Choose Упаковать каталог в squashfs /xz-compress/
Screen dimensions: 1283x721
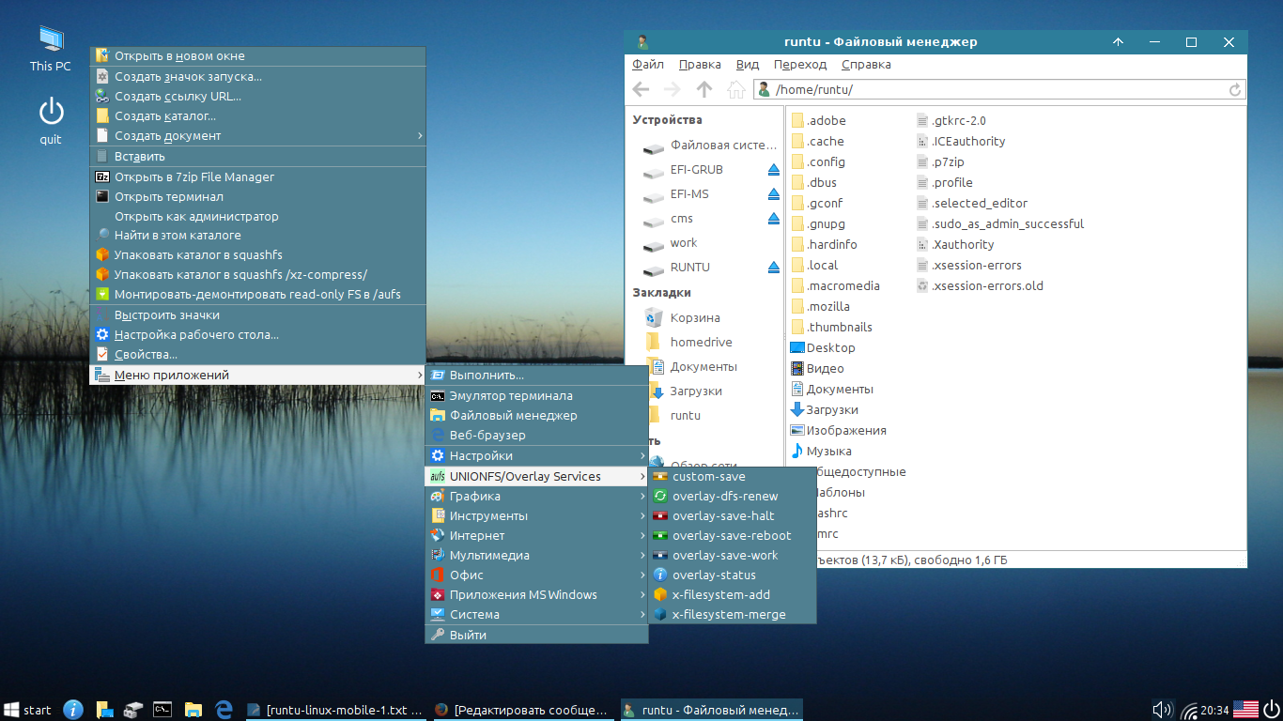(x=257, y=274)
